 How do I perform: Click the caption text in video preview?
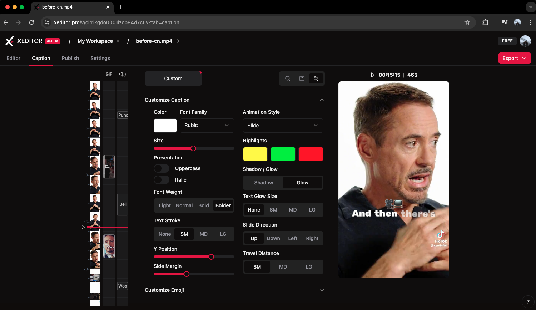[393, 213]
